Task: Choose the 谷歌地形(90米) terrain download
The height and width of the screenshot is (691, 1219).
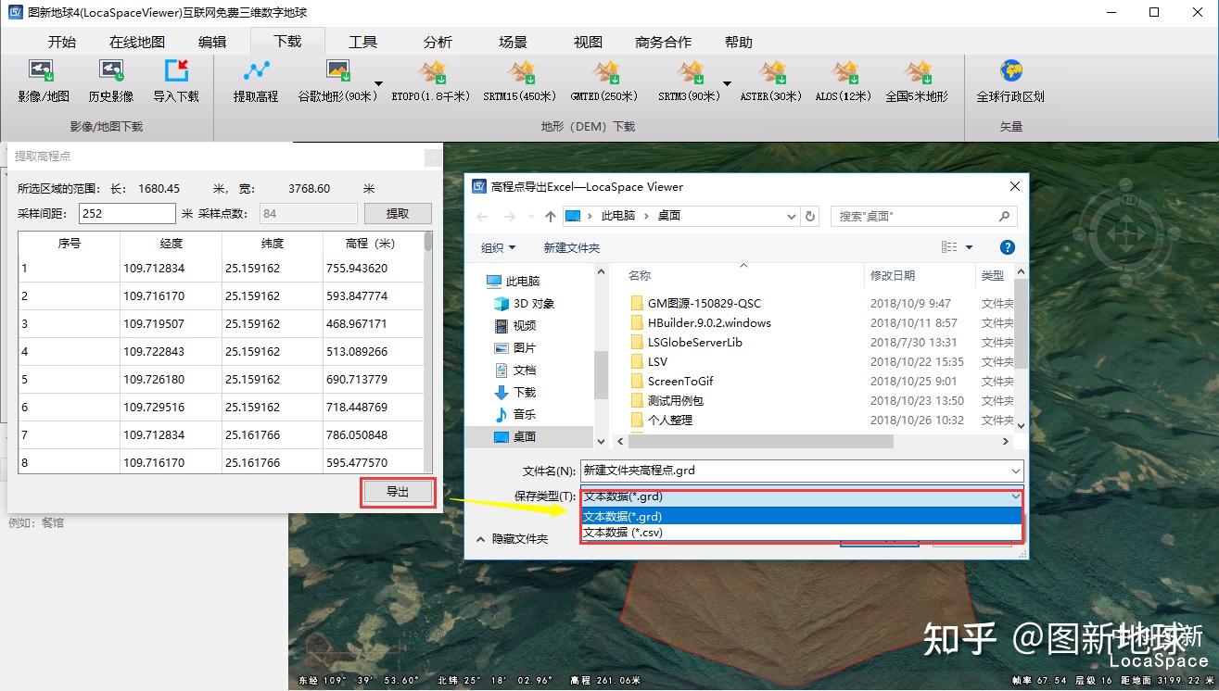Action: point(336,81)
